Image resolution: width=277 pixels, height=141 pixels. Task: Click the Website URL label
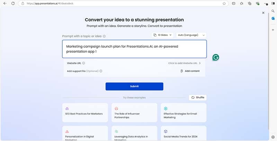pyautogui.click(x=74, y=63)
